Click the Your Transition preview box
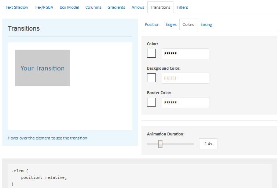Viewport: 279px width, 188px height. click(x=43, y=68)
